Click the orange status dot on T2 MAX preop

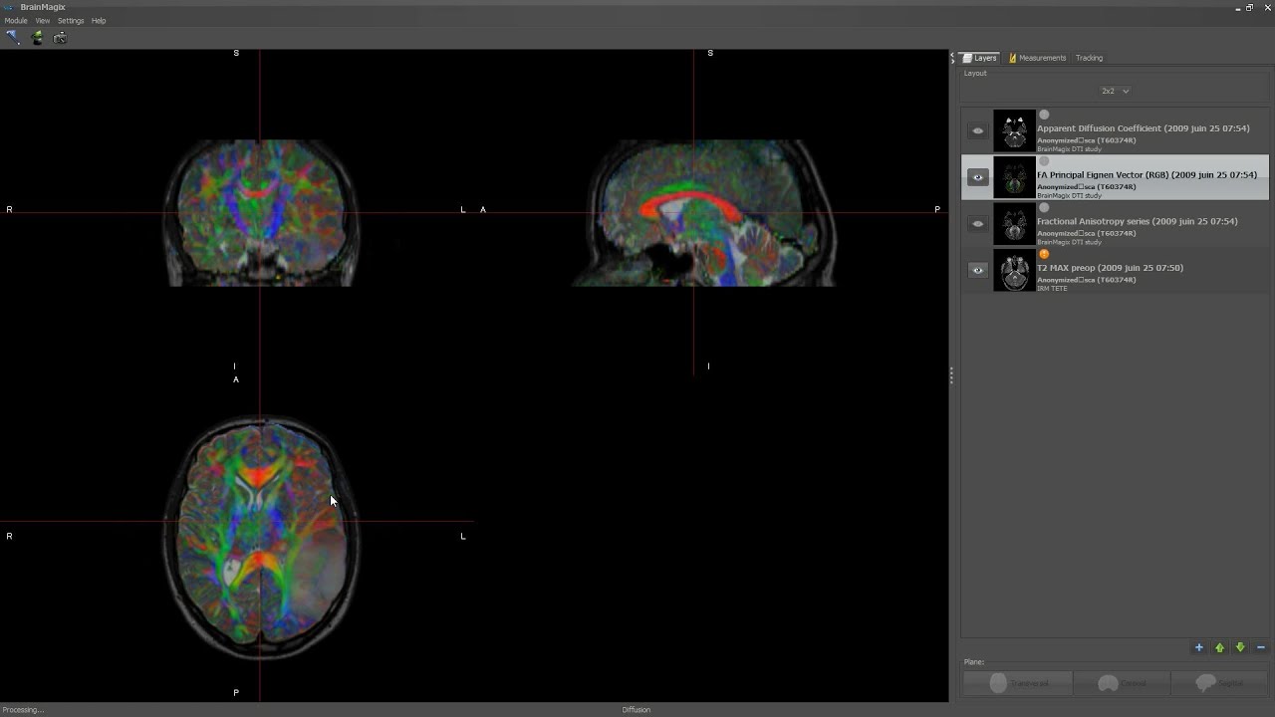pos(1044,255)
